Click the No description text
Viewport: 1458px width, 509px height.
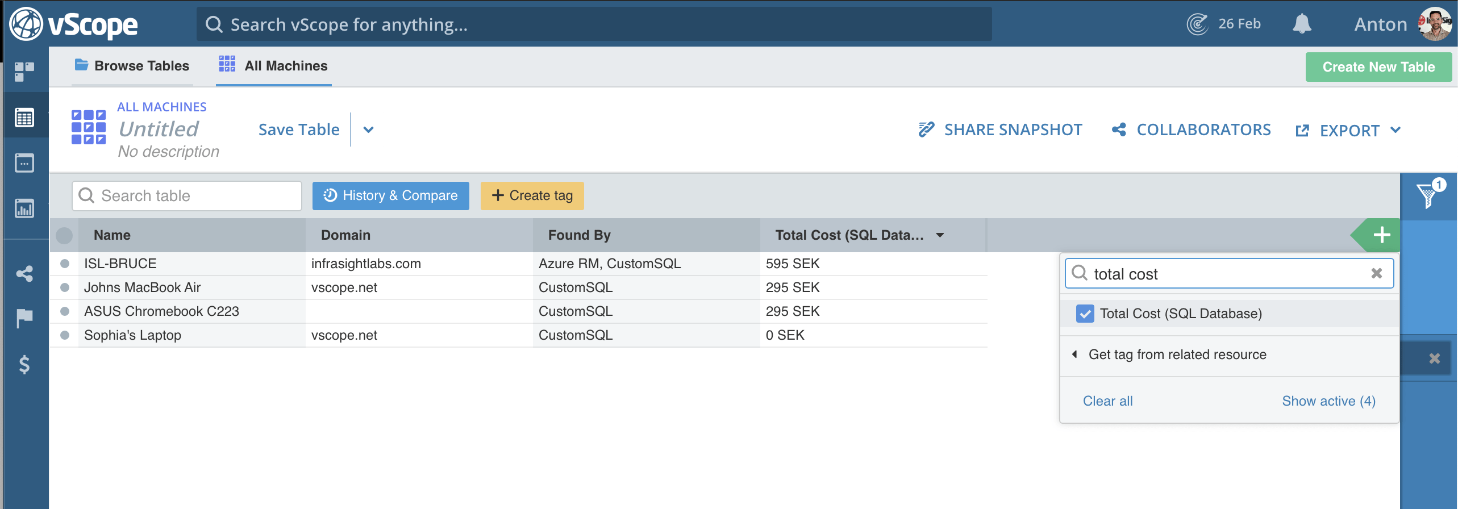point(169,151)
